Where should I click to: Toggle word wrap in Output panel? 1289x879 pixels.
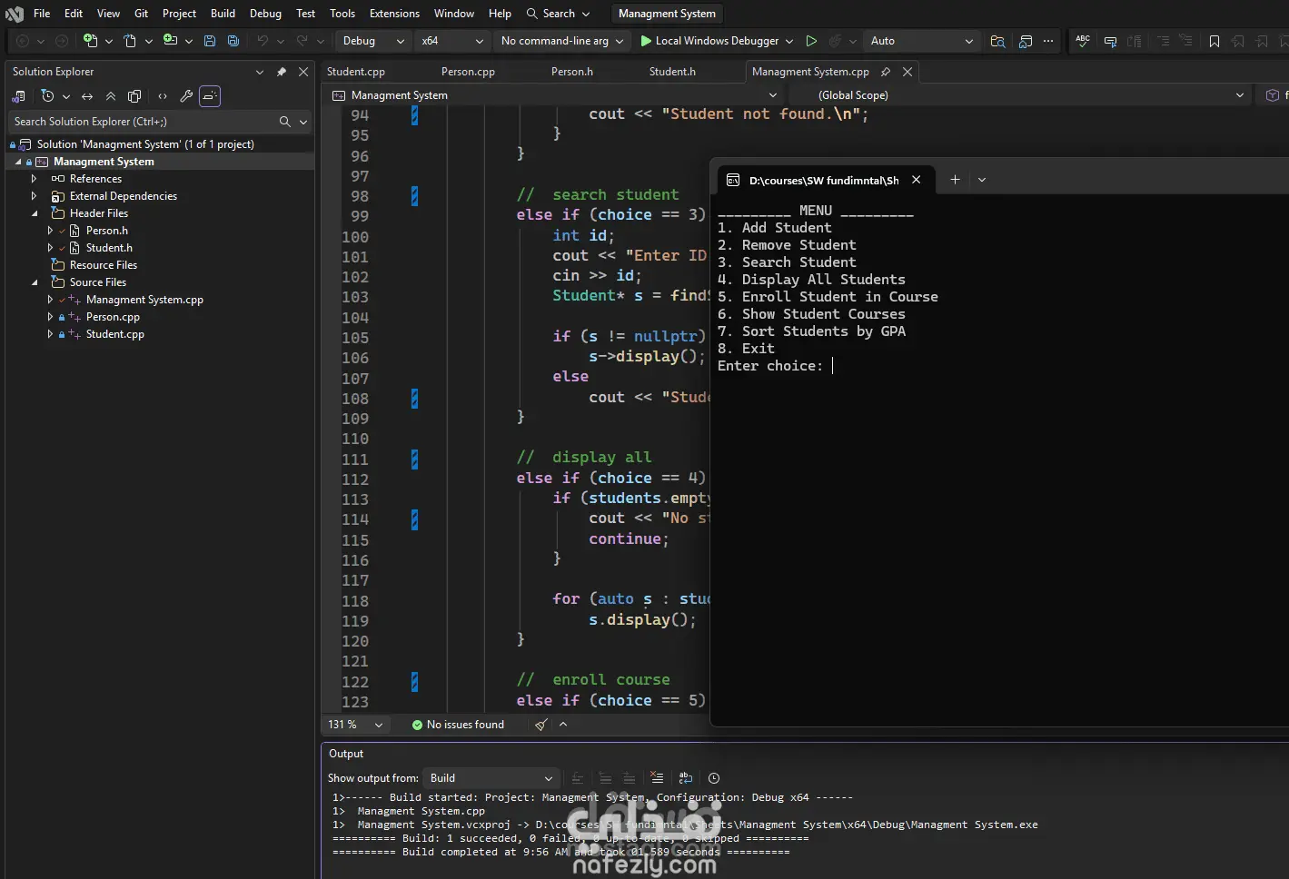coord(686,778)
